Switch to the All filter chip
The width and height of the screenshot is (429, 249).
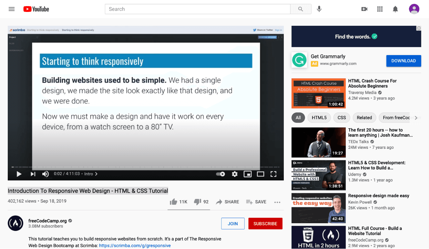(x=298, y=118)
